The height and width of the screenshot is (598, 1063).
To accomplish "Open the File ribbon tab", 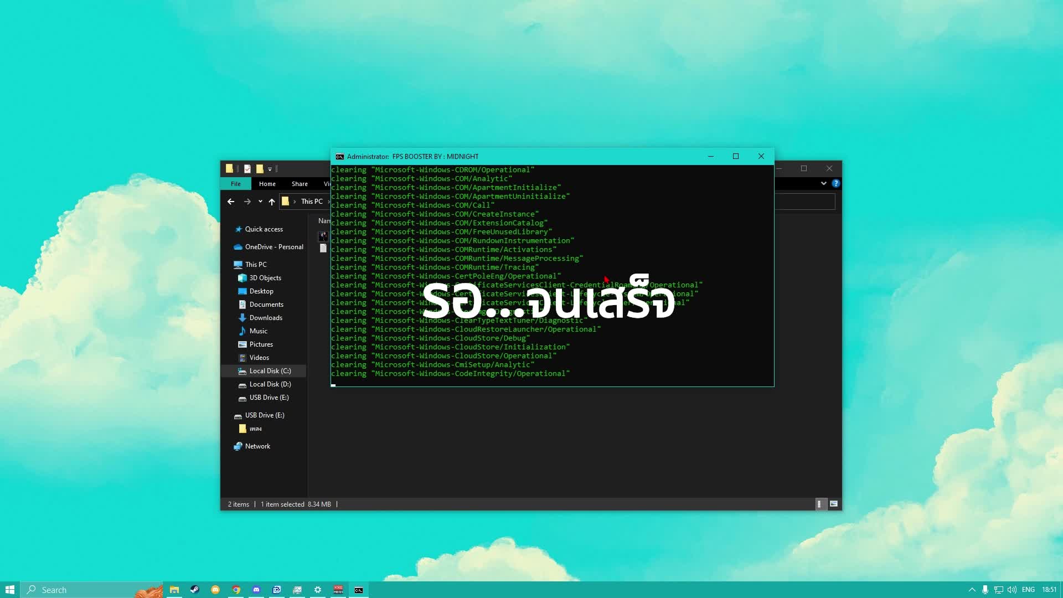I will (236, 184).
